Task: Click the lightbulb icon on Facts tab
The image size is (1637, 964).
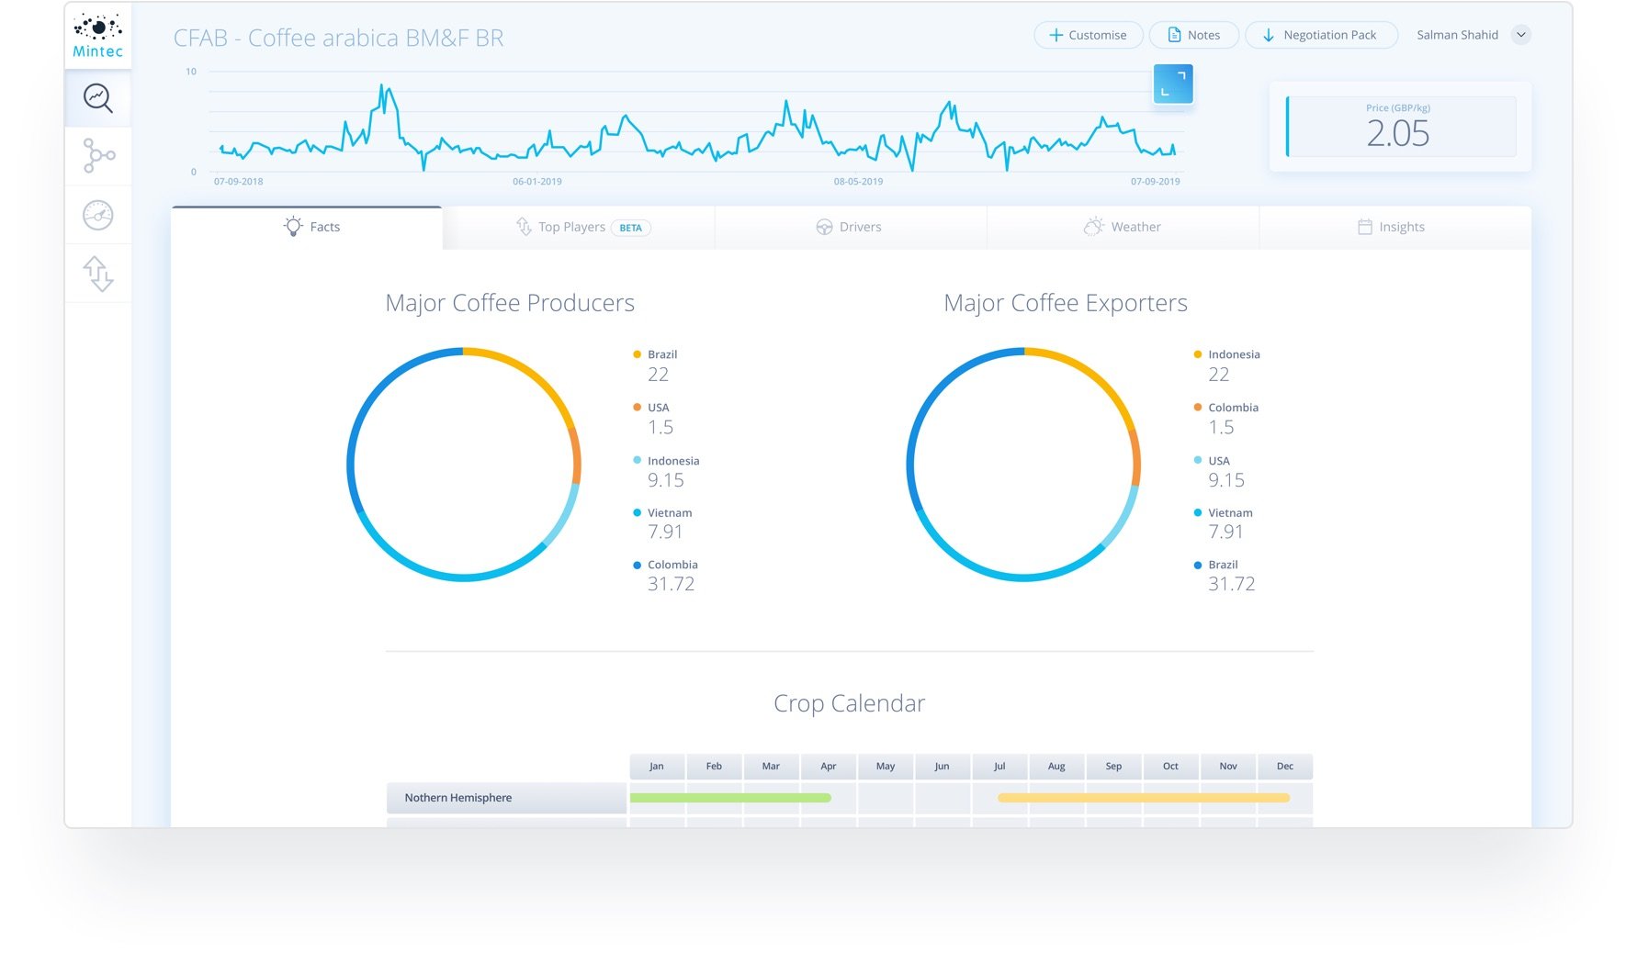Action: pyautogui.click(x=293, y=226)
